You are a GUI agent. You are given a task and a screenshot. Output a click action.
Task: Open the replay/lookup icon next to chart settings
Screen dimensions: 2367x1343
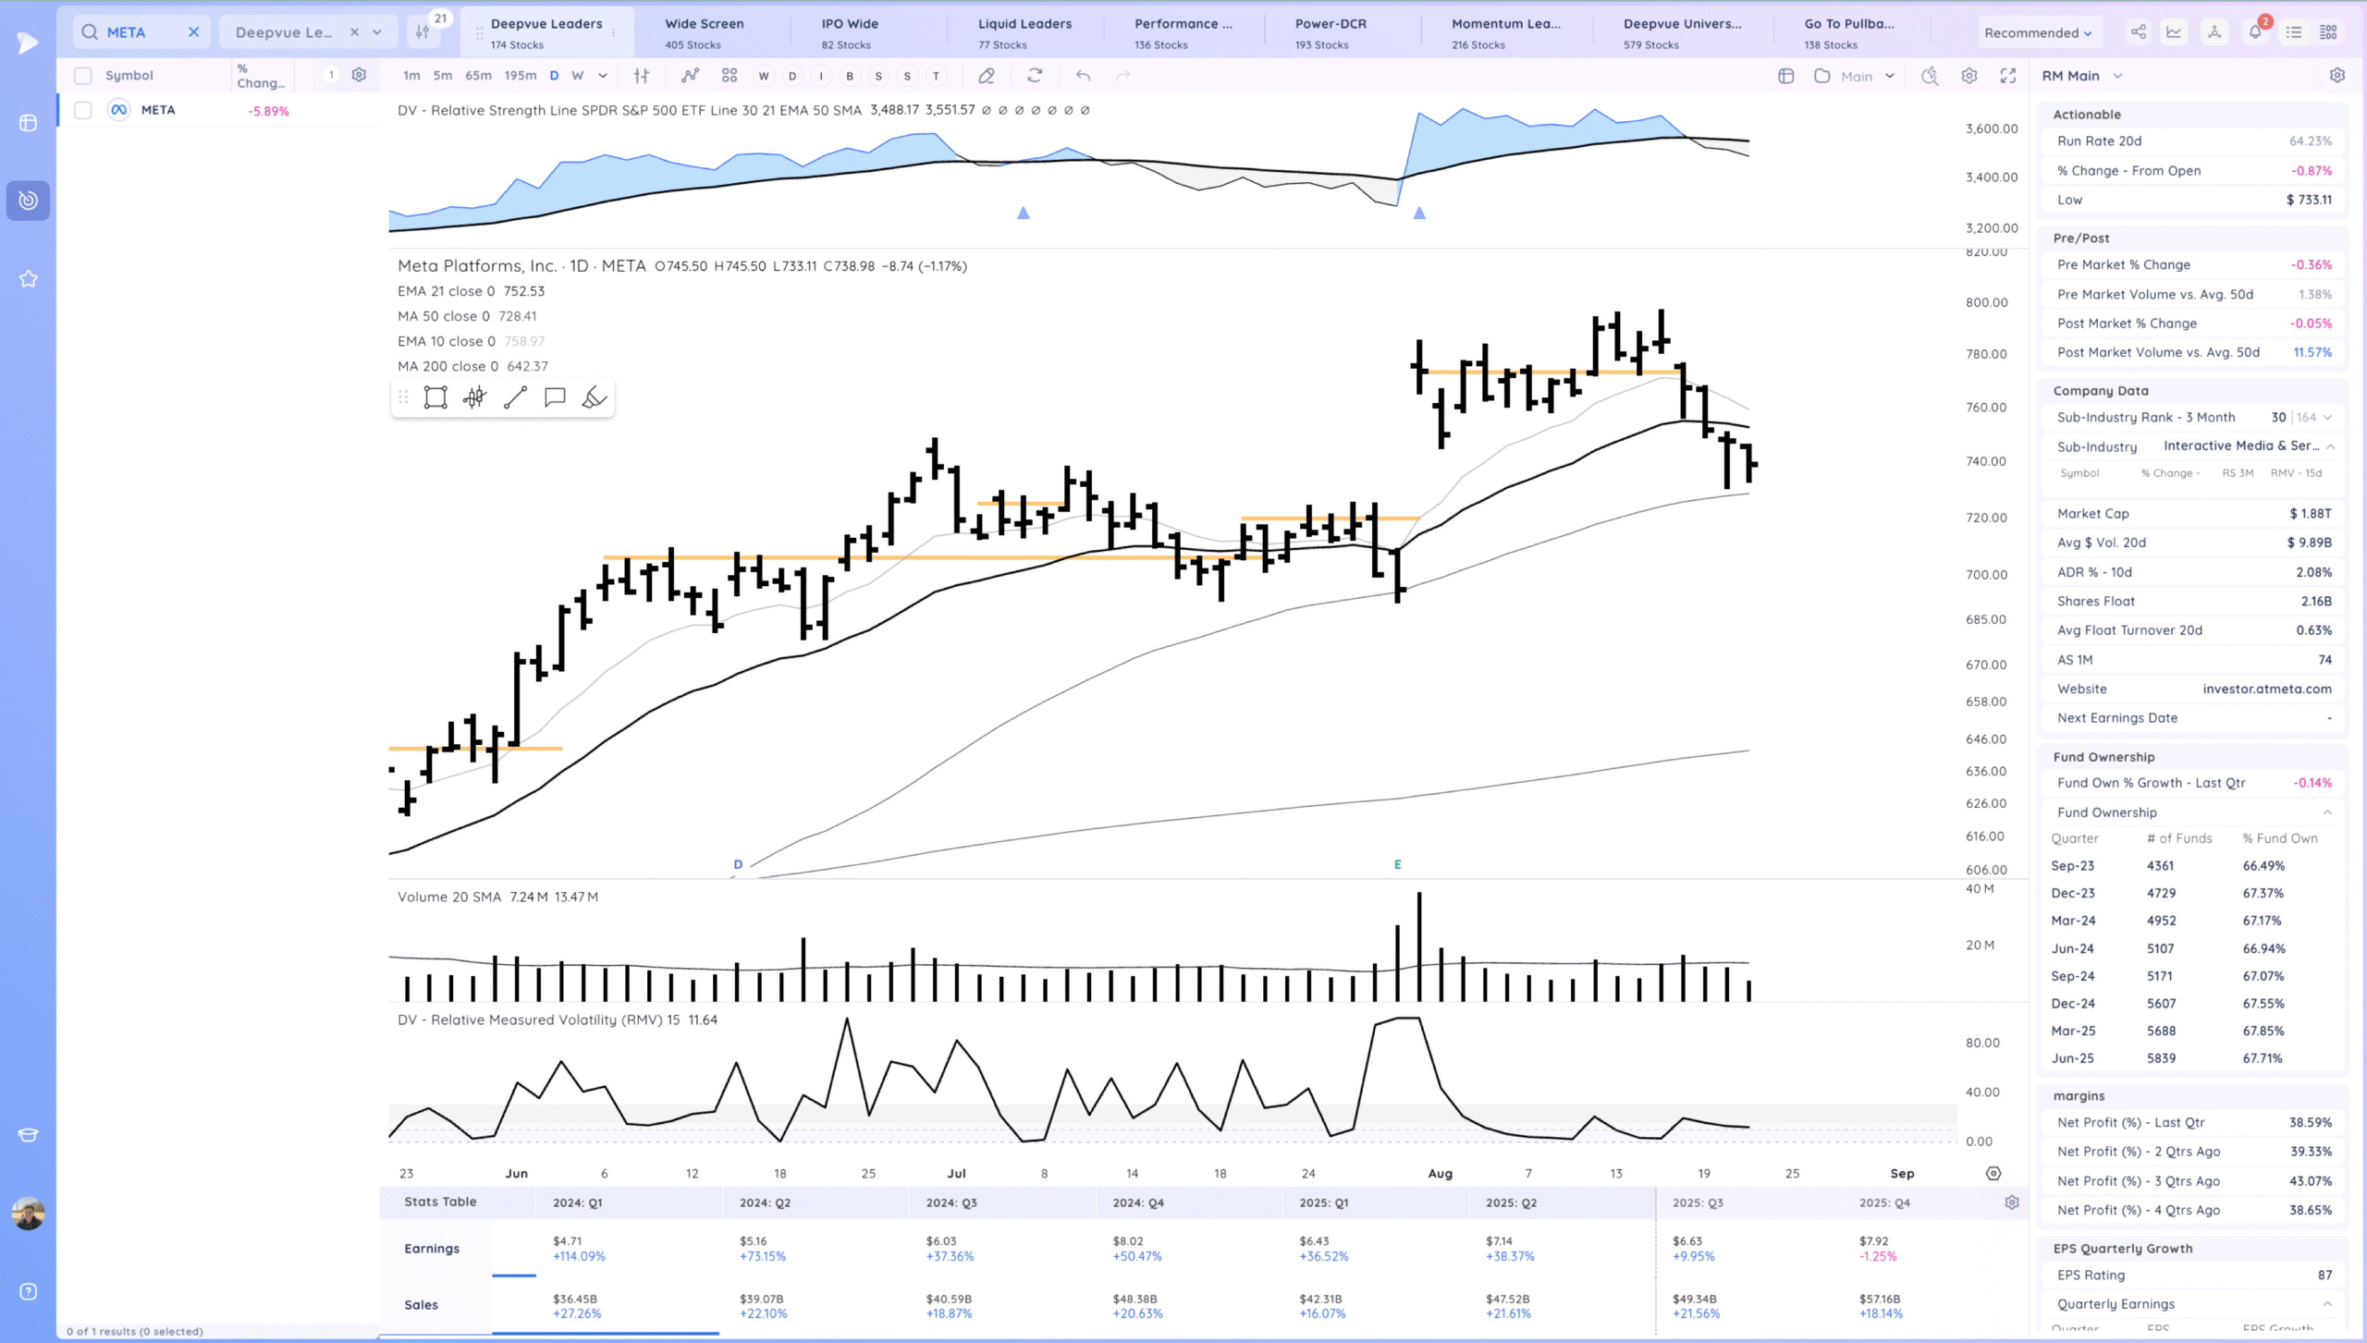pos(1930,76)
